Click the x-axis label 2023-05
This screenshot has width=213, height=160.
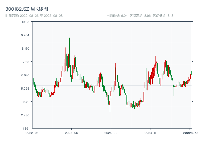[x=71, y=133]
